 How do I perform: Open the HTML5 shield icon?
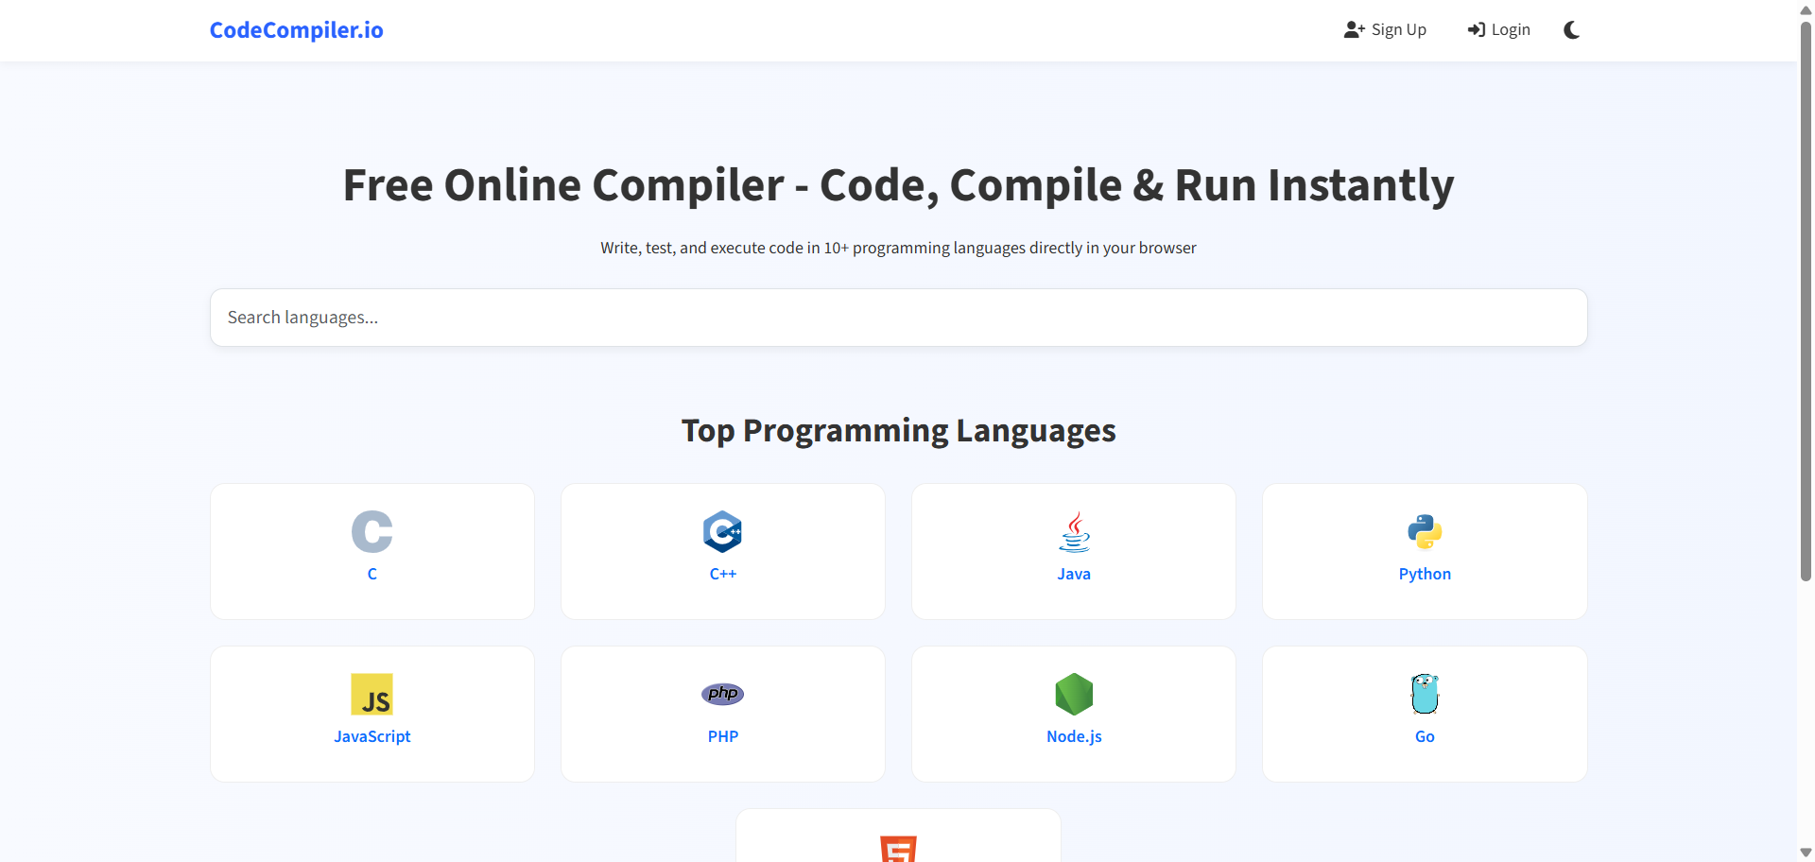click(x=897, y=849)
